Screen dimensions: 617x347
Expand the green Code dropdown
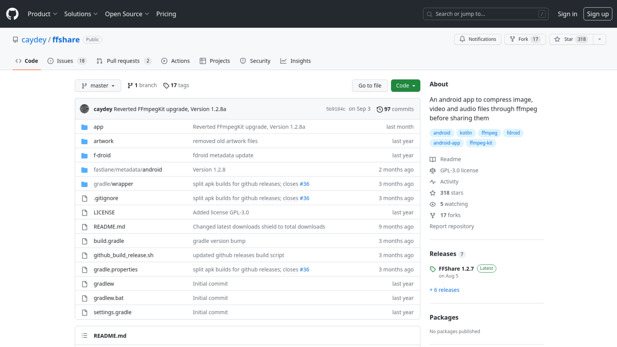pos(405,86)
